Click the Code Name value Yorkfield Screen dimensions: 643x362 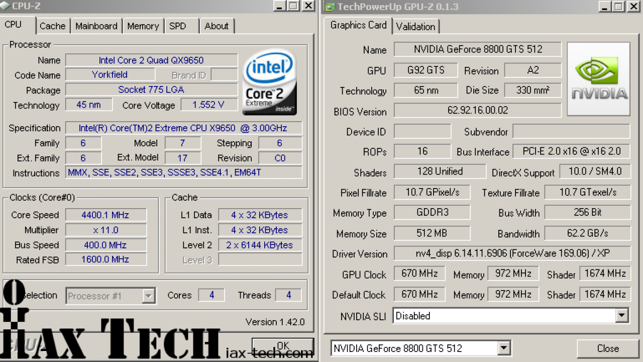tap(110, 75)
